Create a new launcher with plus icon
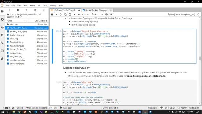 [10, 10]
